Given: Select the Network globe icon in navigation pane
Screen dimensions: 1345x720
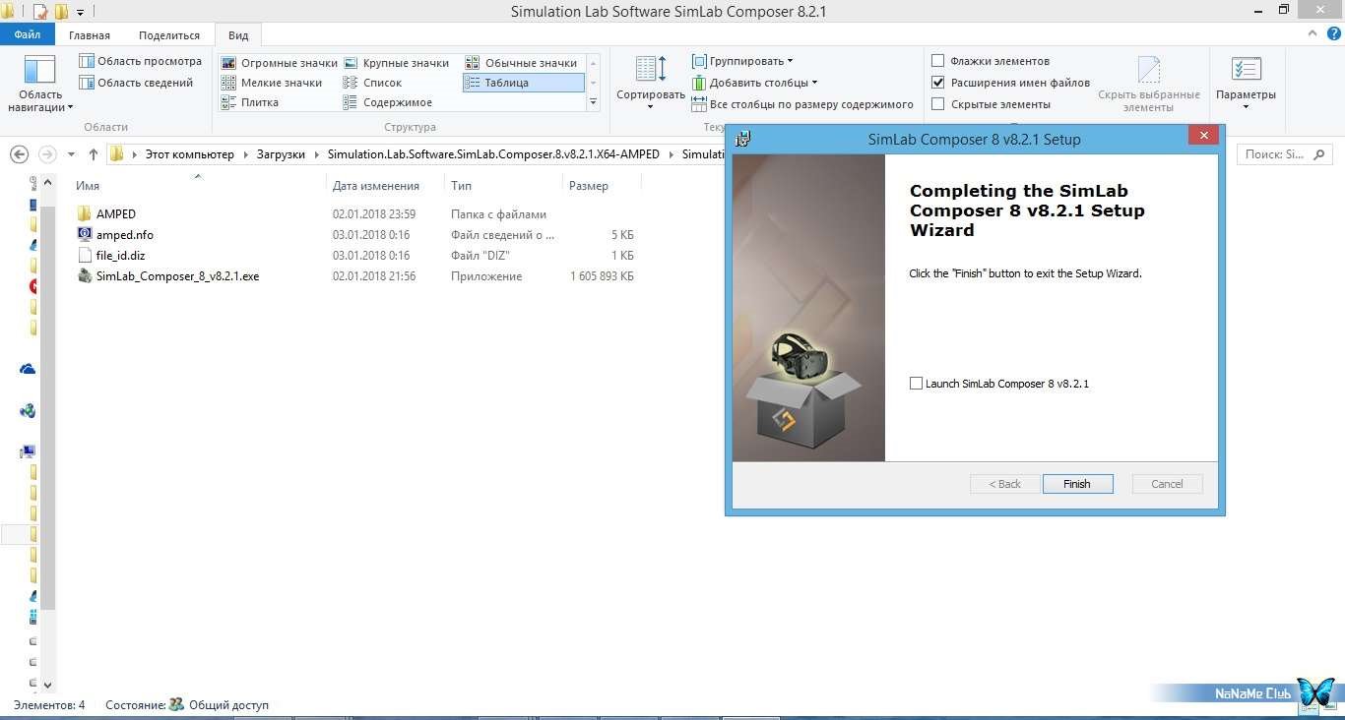Looking at the screenshot, I should pos(28,411).
